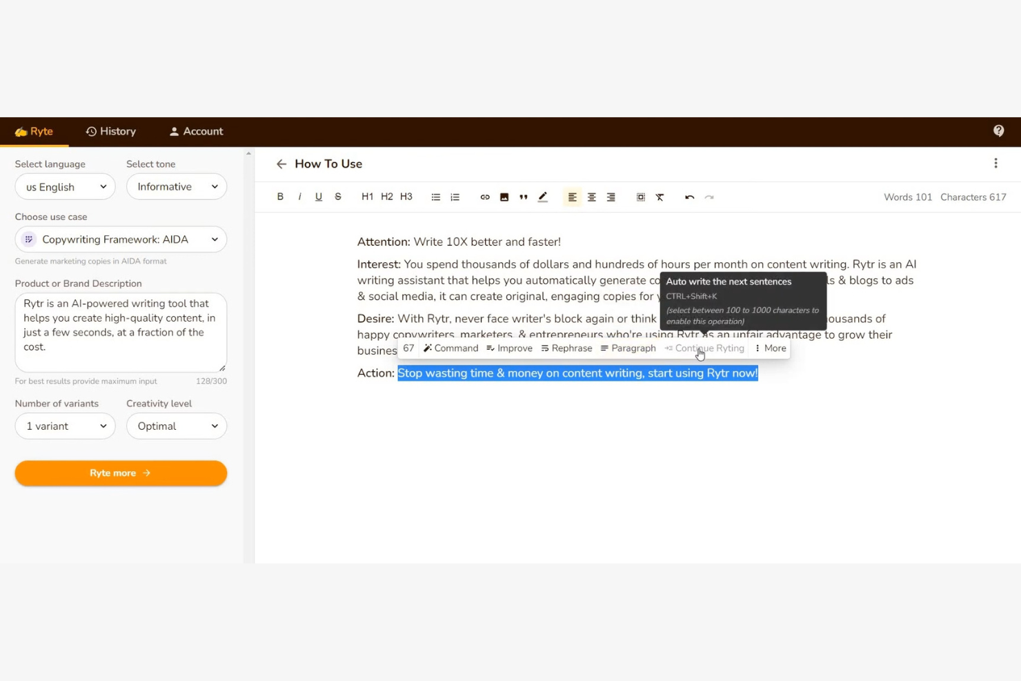Viewport: 1021px width, 681px height.
Task: Open the help question mark icon
Action: tap(998, 131)
